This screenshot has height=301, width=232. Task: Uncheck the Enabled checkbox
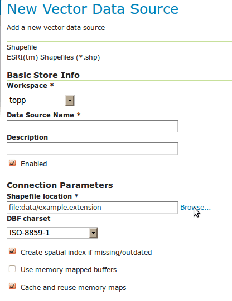[12, 164]
